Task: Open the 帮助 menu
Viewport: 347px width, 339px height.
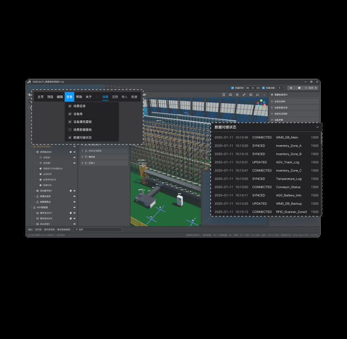Action: click(79, 97)
